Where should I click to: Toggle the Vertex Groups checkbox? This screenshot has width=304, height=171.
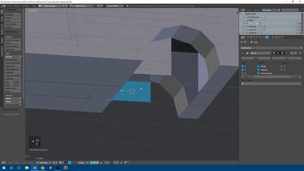point(258,73)
